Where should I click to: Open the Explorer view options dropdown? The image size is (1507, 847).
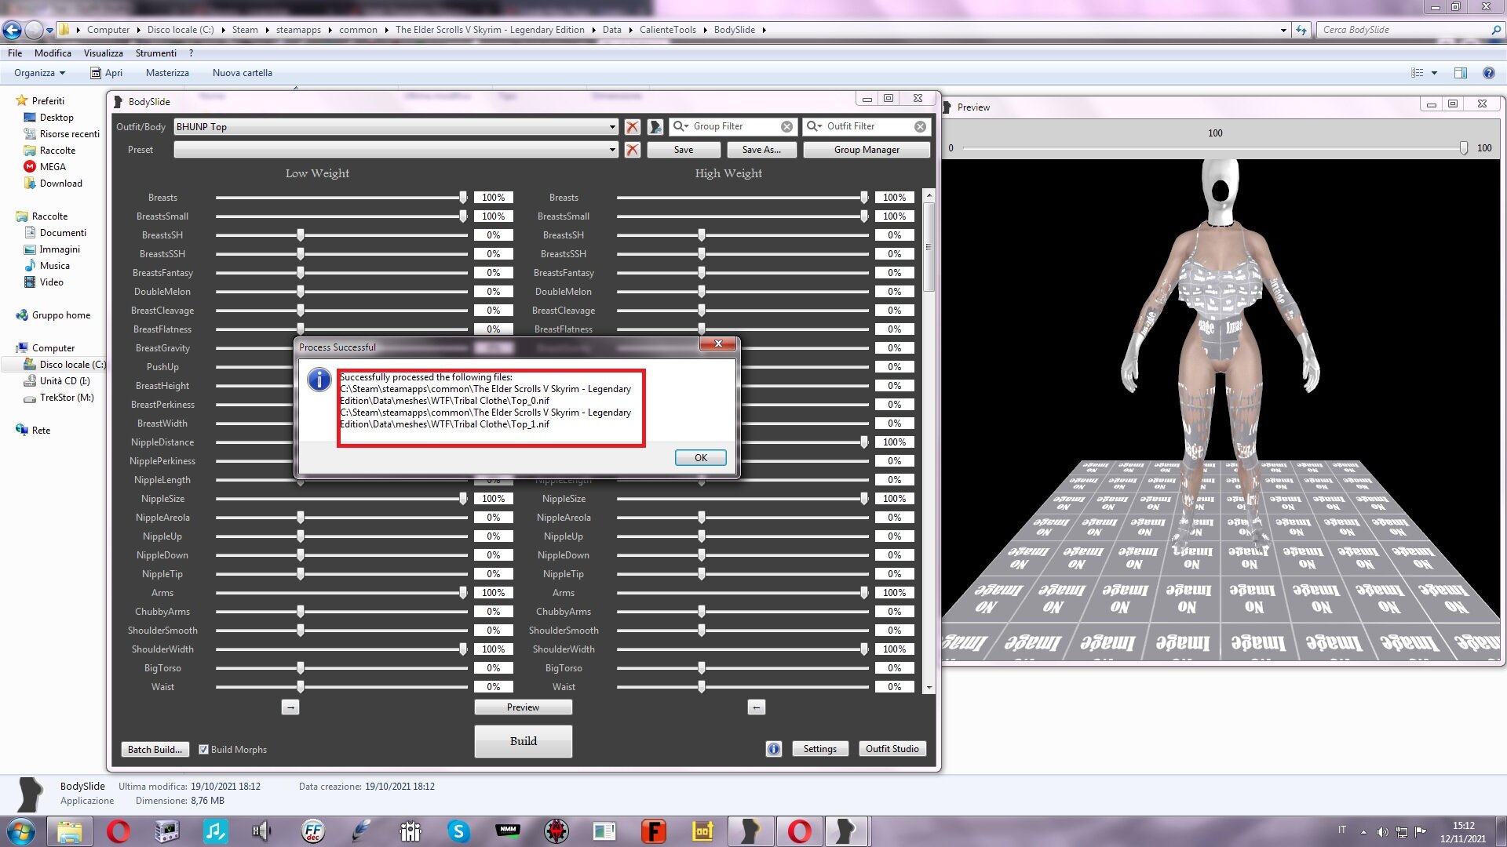click(x=1434, y=73)
